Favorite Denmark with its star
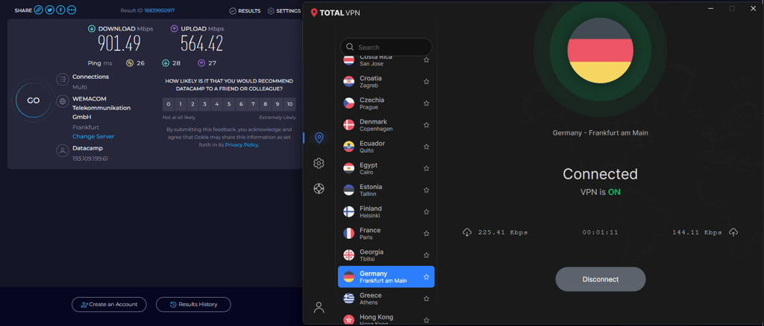 tap(426, 125)
